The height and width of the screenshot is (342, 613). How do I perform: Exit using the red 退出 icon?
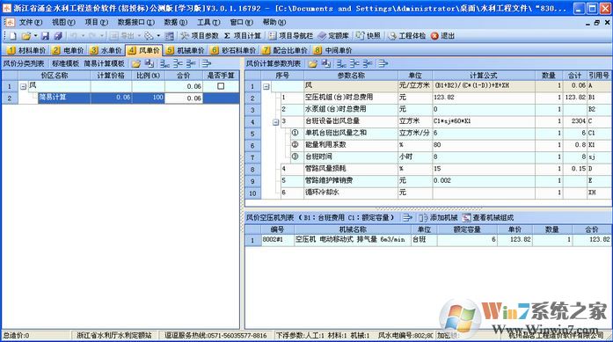point(442,36)
